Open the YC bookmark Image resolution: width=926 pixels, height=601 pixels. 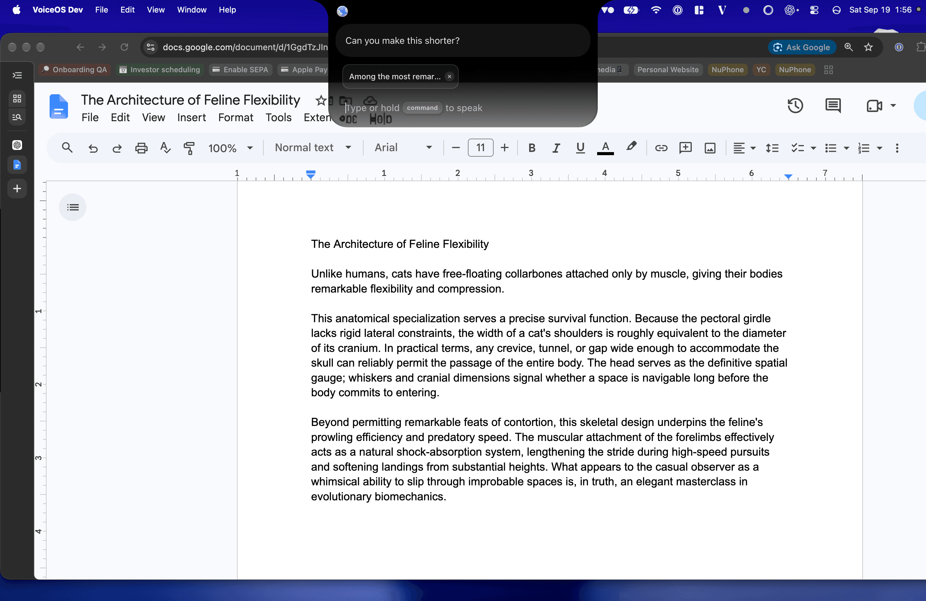pyautogui.click(x=761, y=69)
